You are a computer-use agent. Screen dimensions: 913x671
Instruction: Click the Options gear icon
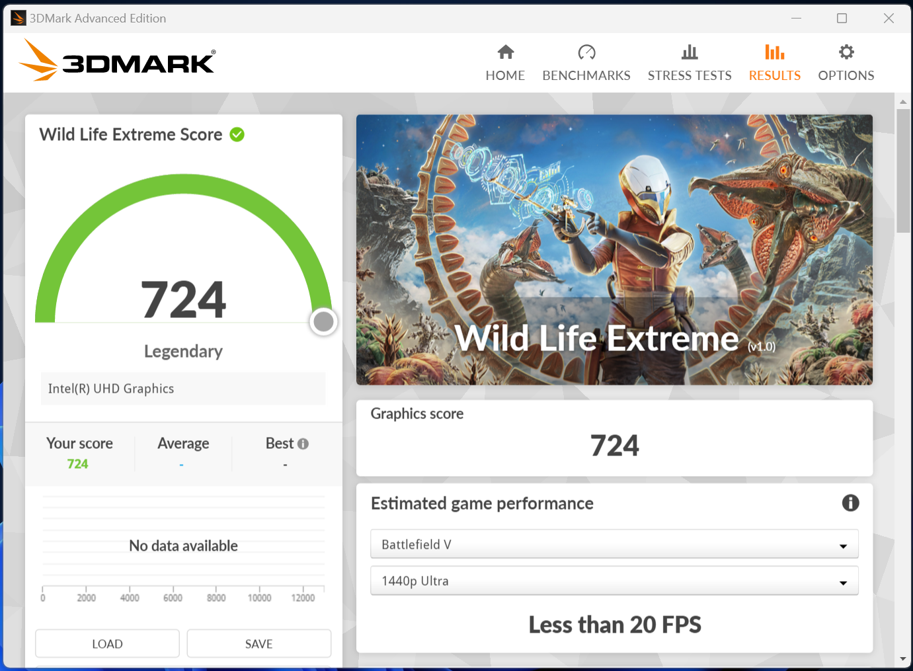846,52
